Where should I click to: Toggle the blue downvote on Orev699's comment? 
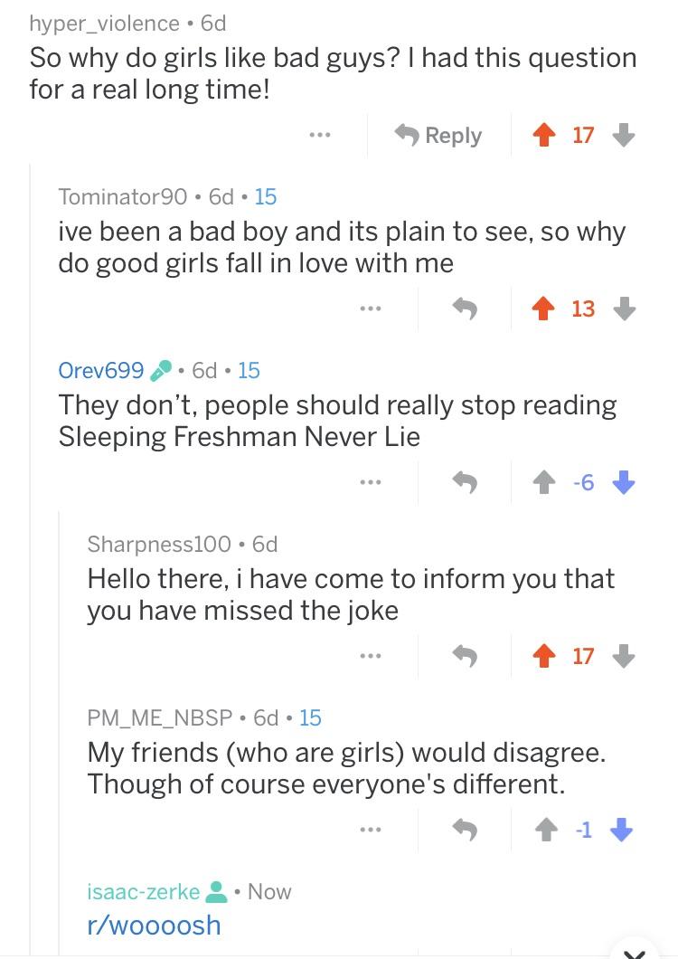click(624, 483)
